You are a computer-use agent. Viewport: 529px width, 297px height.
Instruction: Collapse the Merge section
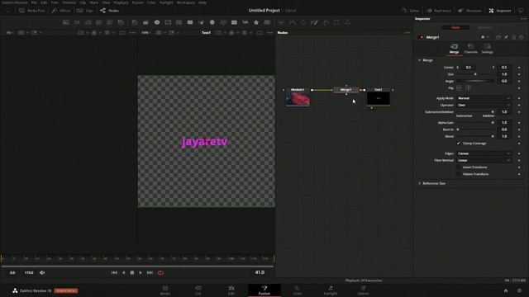(419, 60)
